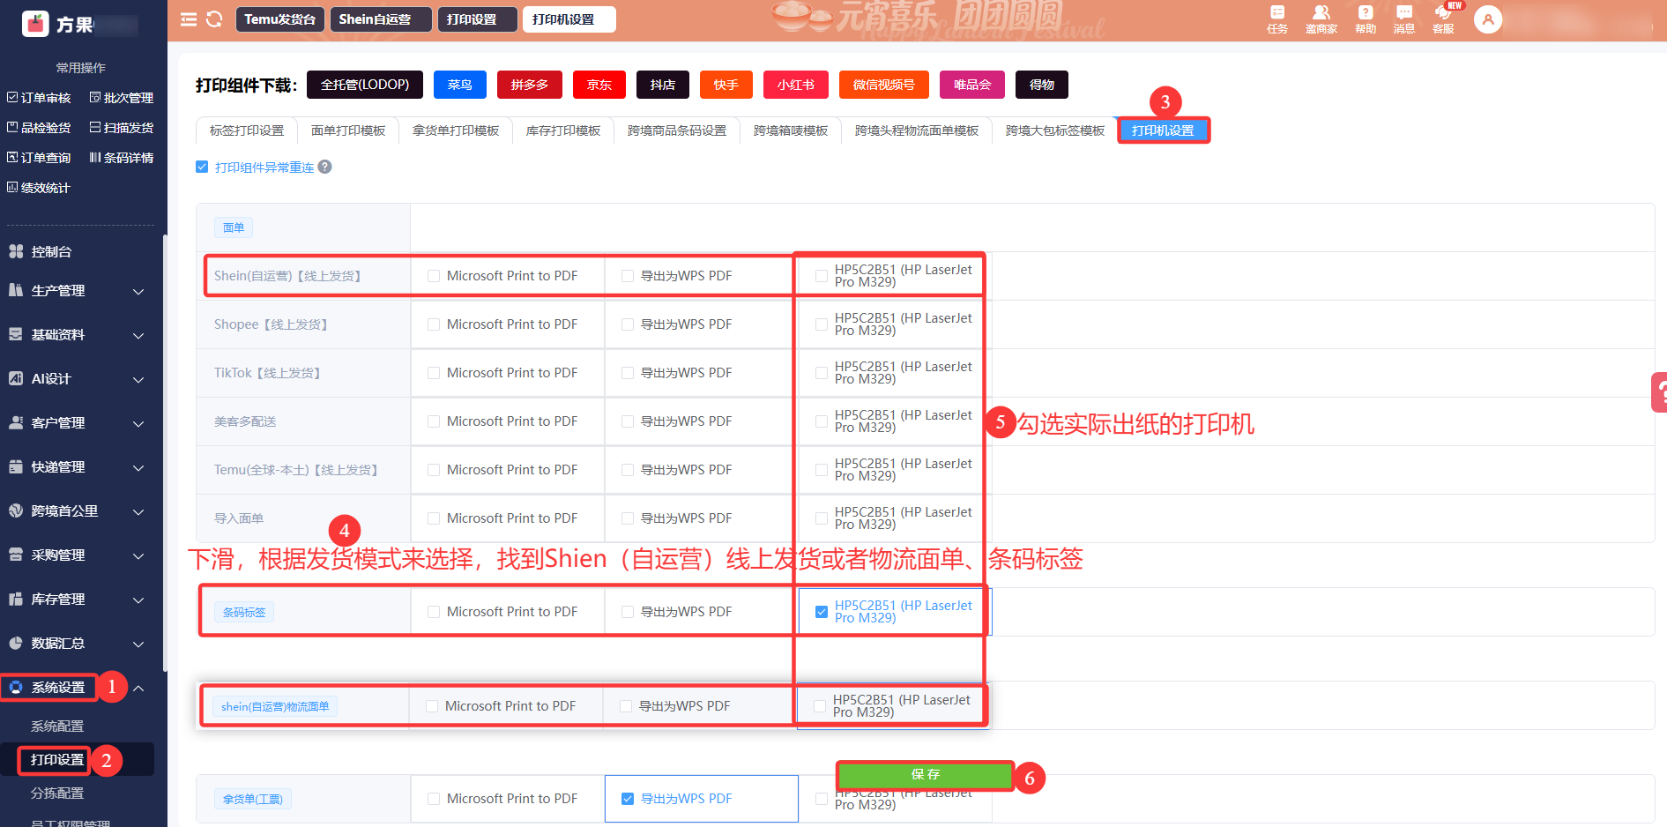This screenshot has height=827, width=1667.
Task: Expand the 生产管理 menu chevron
Action: point(138,291)
